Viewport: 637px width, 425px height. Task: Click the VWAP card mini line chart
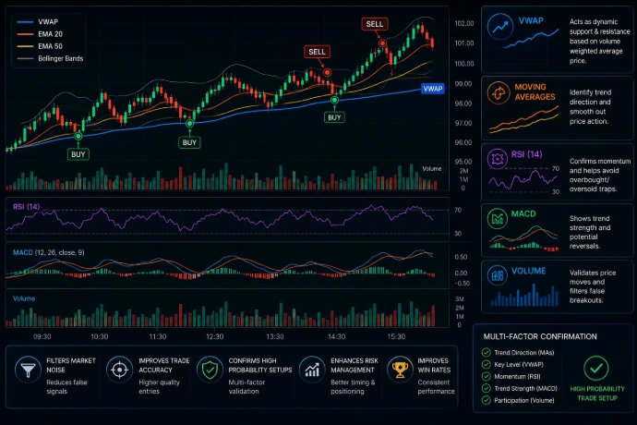[x=531, y=39]
